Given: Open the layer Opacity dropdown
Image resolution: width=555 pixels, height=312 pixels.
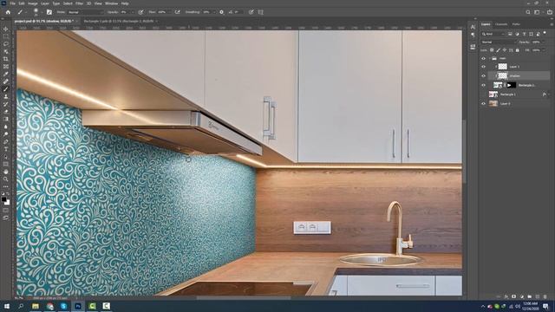Looking at the screenshot, I should 544,42.
